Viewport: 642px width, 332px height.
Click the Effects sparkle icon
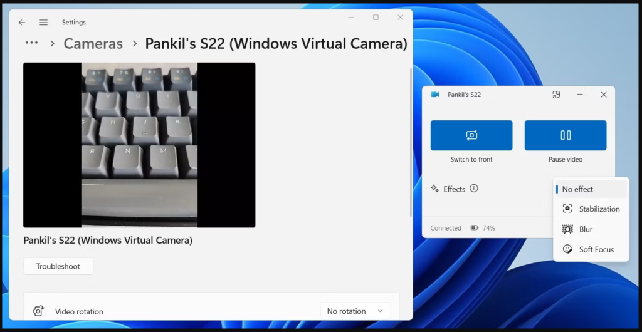click(x=434, y=189)
